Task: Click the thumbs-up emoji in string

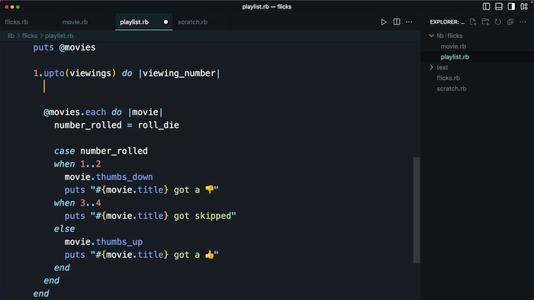Action: (210, 254)
